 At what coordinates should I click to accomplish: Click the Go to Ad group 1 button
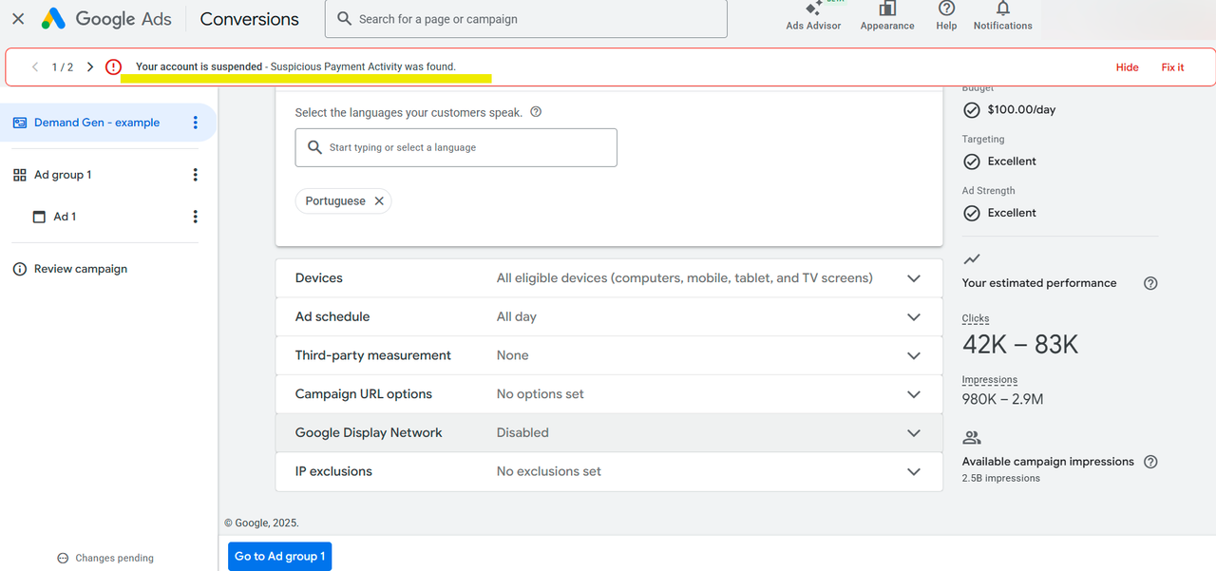click(x=280, y=556)
